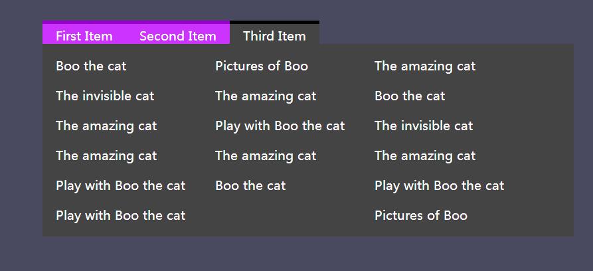Open "The amazing cat" right below middle-column "Pictures of Boo"
Image resolution: width=593 pixels, height=271 pixels.
266,96
